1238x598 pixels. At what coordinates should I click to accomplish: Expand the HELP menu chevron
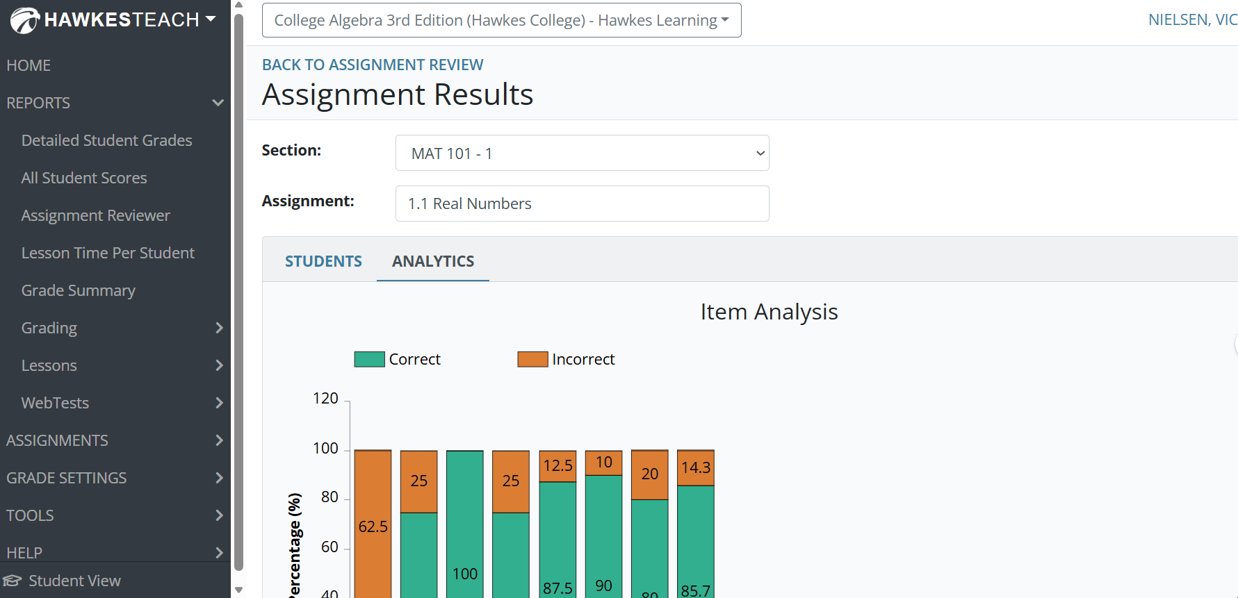219,553
